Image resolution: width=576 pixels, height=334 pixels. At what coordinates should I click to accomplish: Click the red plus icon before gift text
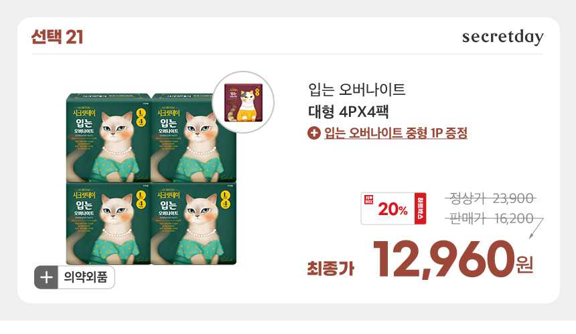coord(314,133)
